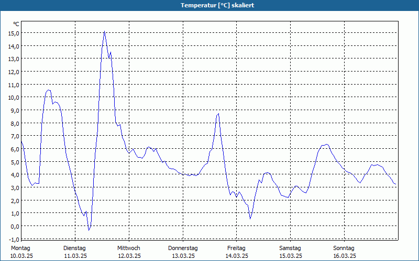Click the 6,0 y-axis label
This screenshot has height=261, width=419.
point(15,149)
